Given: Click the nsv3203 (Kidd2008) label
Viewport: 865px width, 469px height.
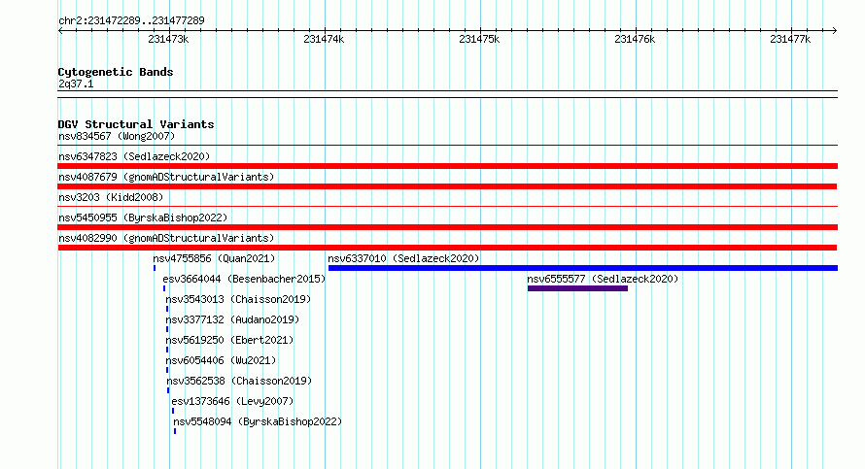Looking at the screenshot, I should (111, 197).
